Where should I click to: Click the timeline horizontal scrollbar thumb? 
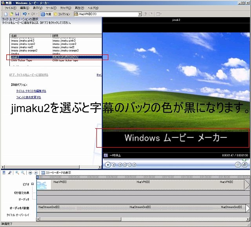click(x=80, y=219)
